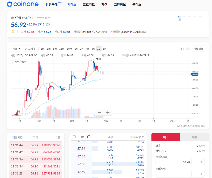Open 프로차트 pro chart menu
The height and width of the screenshot is (178, 212).
click(x=89, y=4)
